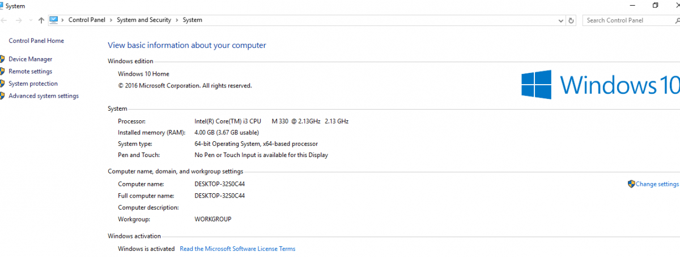680x257 pixels.
Task: Click View basic information heading
Action: point(187,45)
